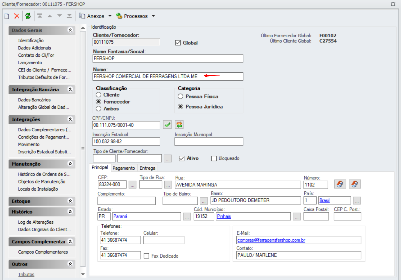Open the compras@ferragensfershop.com.br email link
401x280 pixels.
click(x=271, y=240)
